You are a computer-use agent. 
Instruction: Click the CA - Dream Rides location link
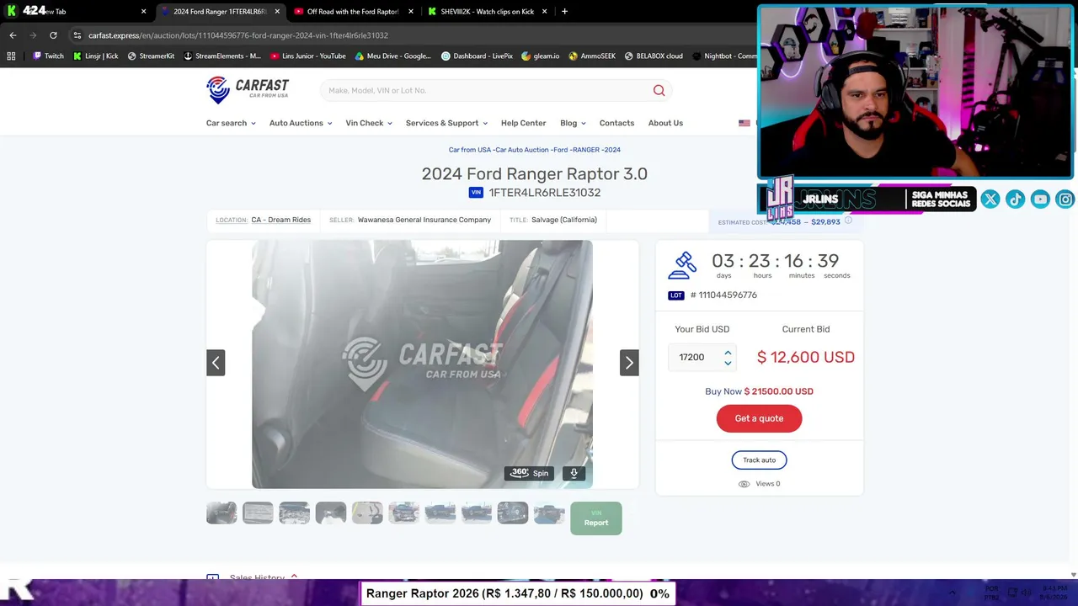point(280,220)
